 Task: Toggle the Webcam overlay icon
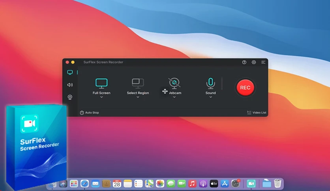click(174, 83)
